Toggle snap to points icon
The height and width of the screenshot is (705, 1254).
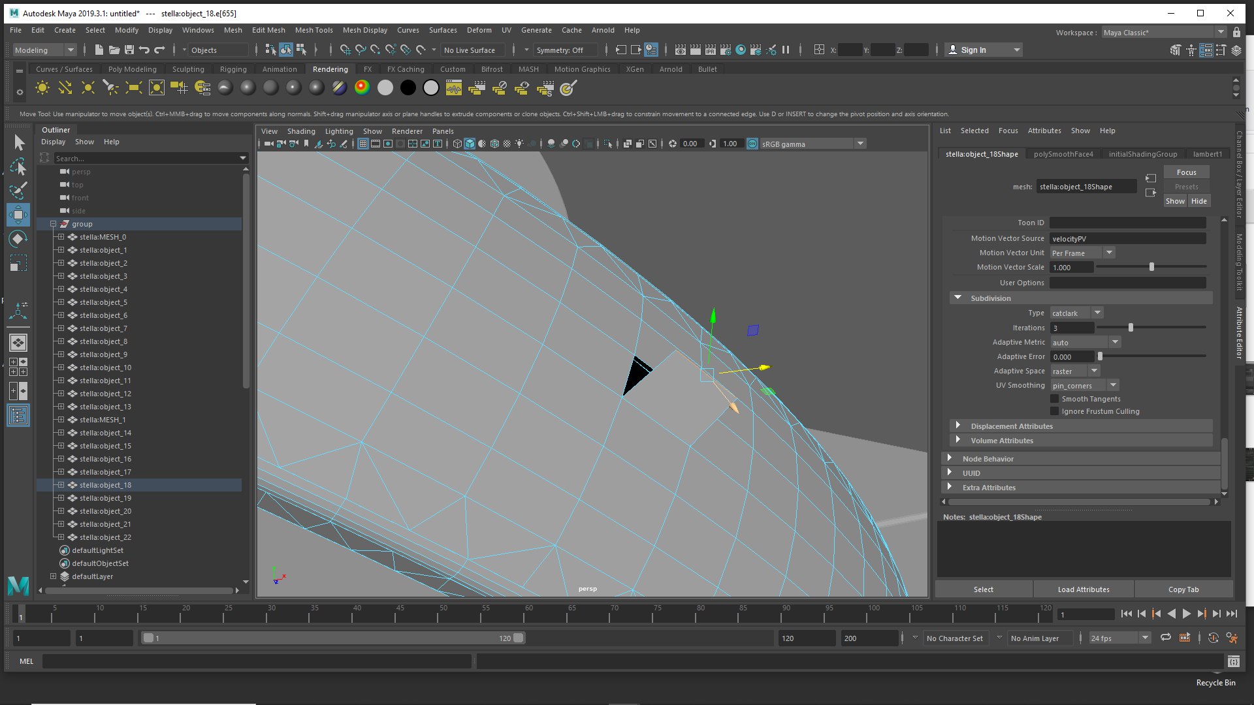point(375,50)
